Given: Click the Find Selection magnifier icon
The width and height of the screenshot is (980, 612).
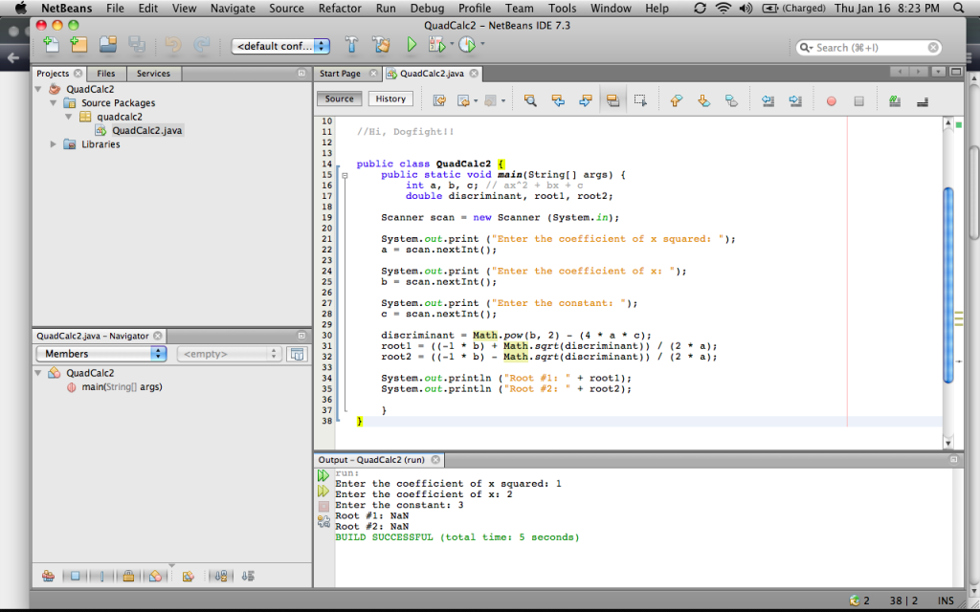Looking at the screenshot, I should pyautogui.click(x=529, y=100).
